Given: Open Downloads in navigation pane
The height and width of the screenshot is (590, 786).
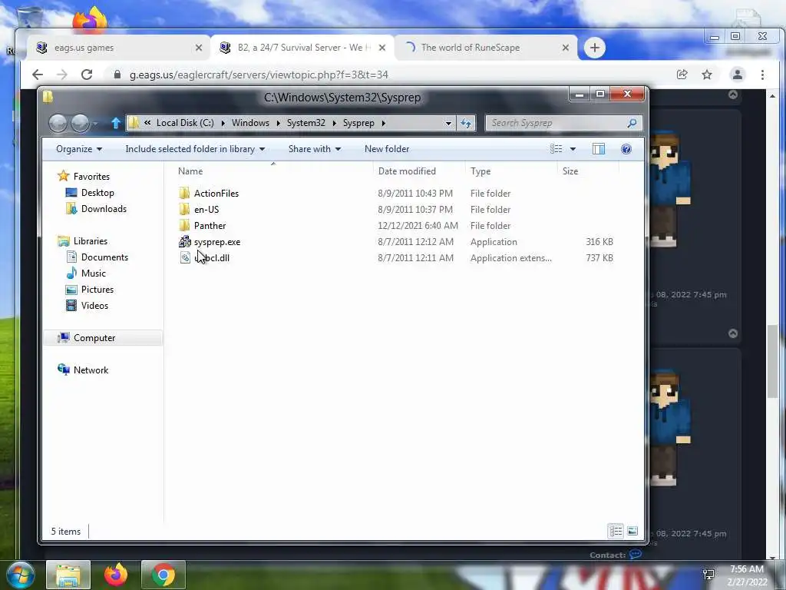Looking at the screenshot, I should click(x=104, y=209).
